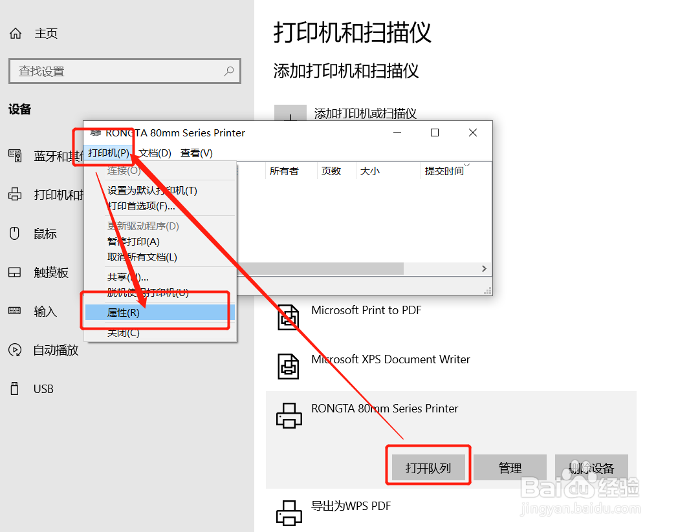Select 导出为WPS PDF device name
Screen dimensions: 678x532
tap(351, 505)
